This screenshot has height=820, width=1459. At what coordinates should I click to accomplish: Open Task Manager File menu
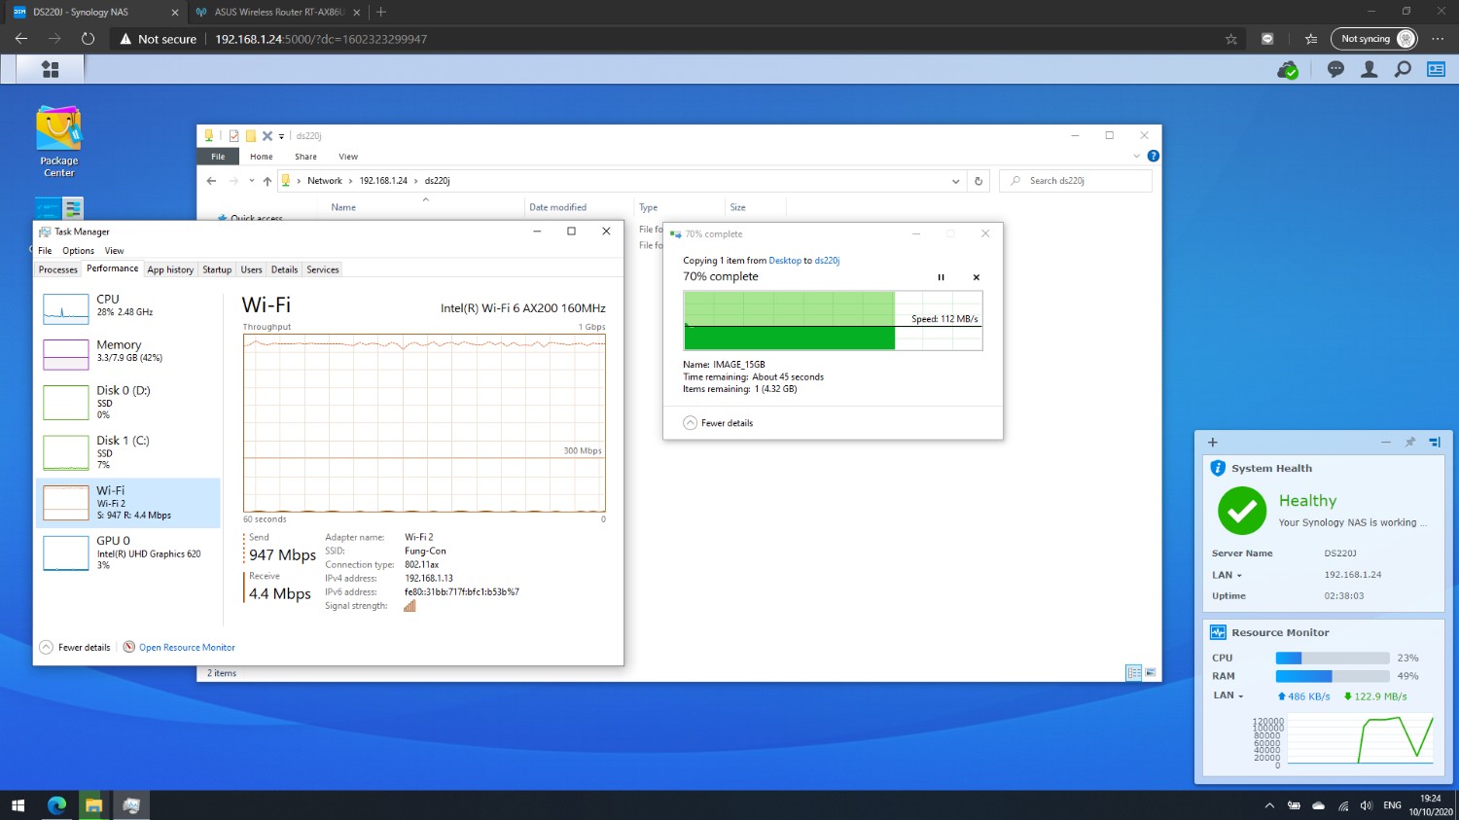pyautogui.click(x=45, y=251)
